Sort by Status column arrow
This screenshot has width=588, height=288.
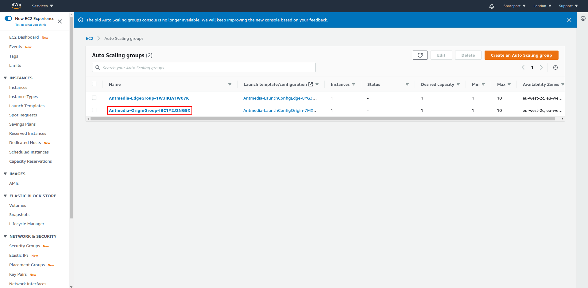[407, 84]
